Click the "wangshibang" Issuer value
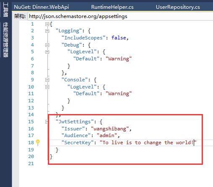213x187 pixels. coord(110,129)
